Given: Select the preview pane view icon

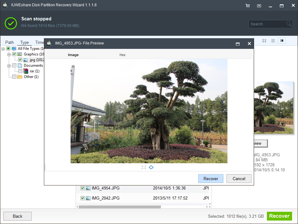Looking at the screenshot, I should (282, 41).
